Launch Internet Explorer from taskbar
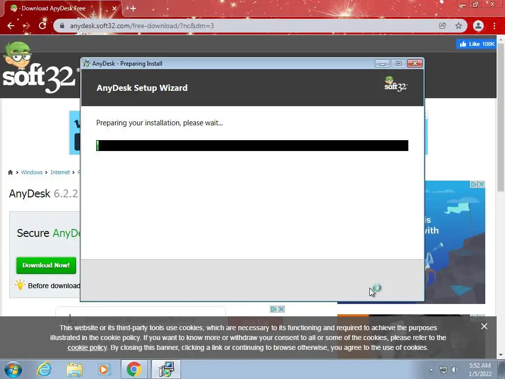This screenshot has width=505, height=379. [x=44, y=369]
